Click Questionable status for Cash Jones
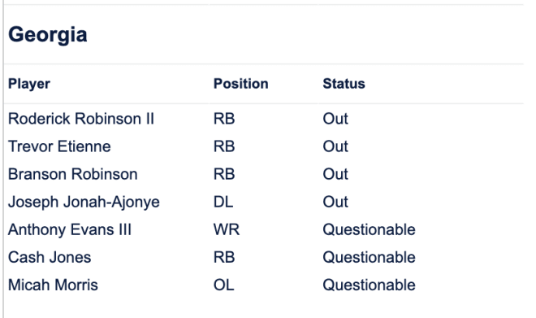This screenshot has width=536, height=318. pyautogui.click(x=370, y=258)
